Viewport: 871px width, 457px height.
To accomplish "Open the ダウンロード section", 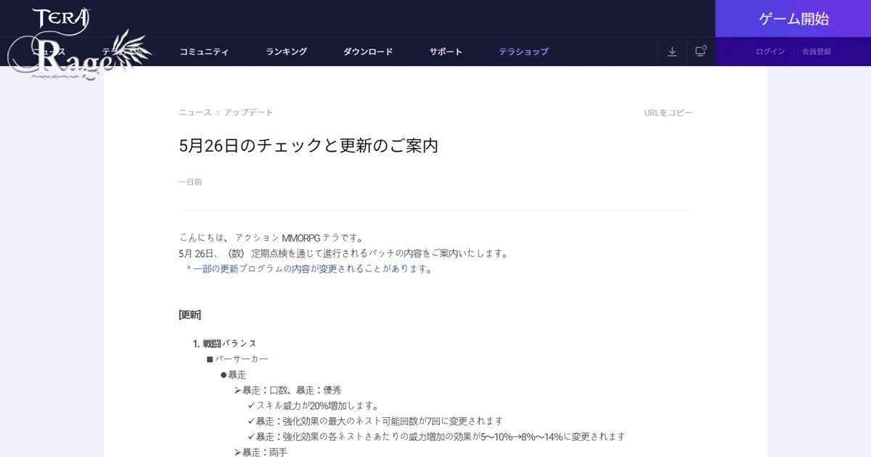I will pos(368,52).
